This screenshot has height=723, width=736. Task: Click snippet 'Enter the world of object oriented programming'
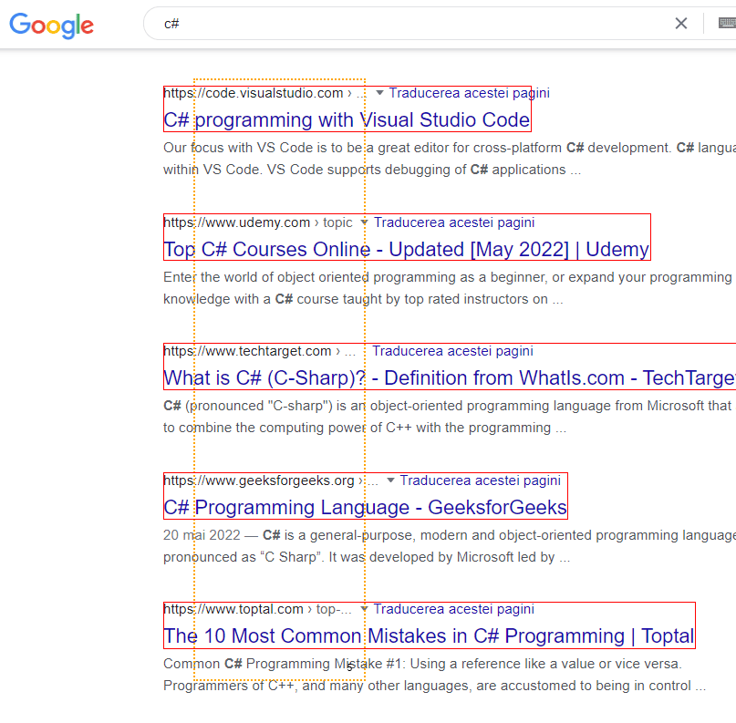tap(309, 277)
